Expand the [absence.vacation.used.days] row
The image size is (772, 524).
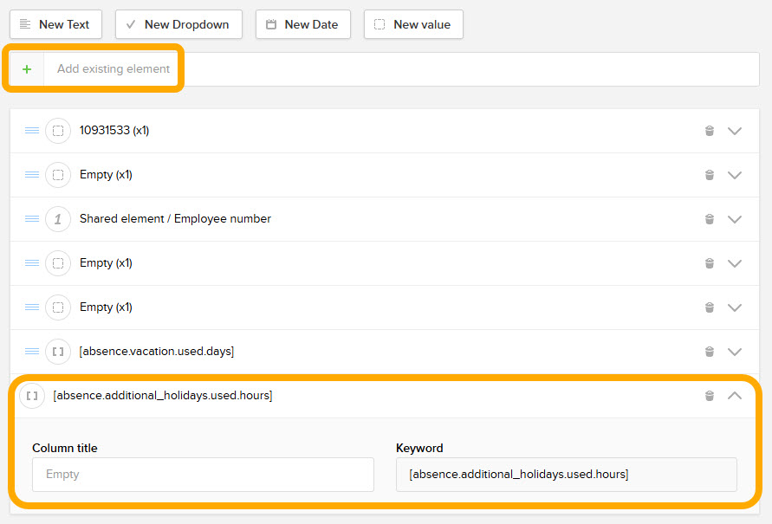(735, 352)
